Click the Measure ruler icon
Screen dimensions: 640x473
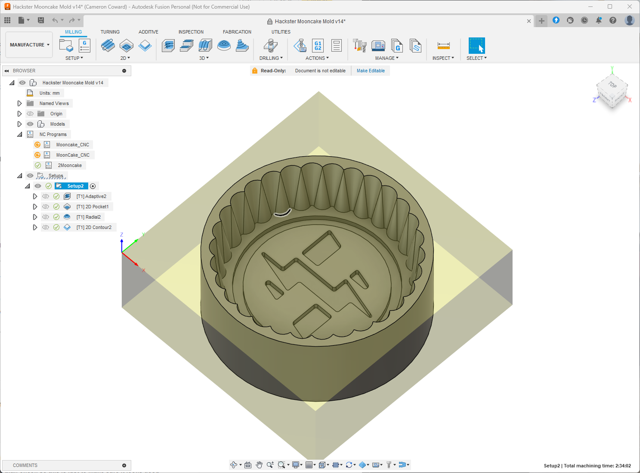[x=444, y=45]
